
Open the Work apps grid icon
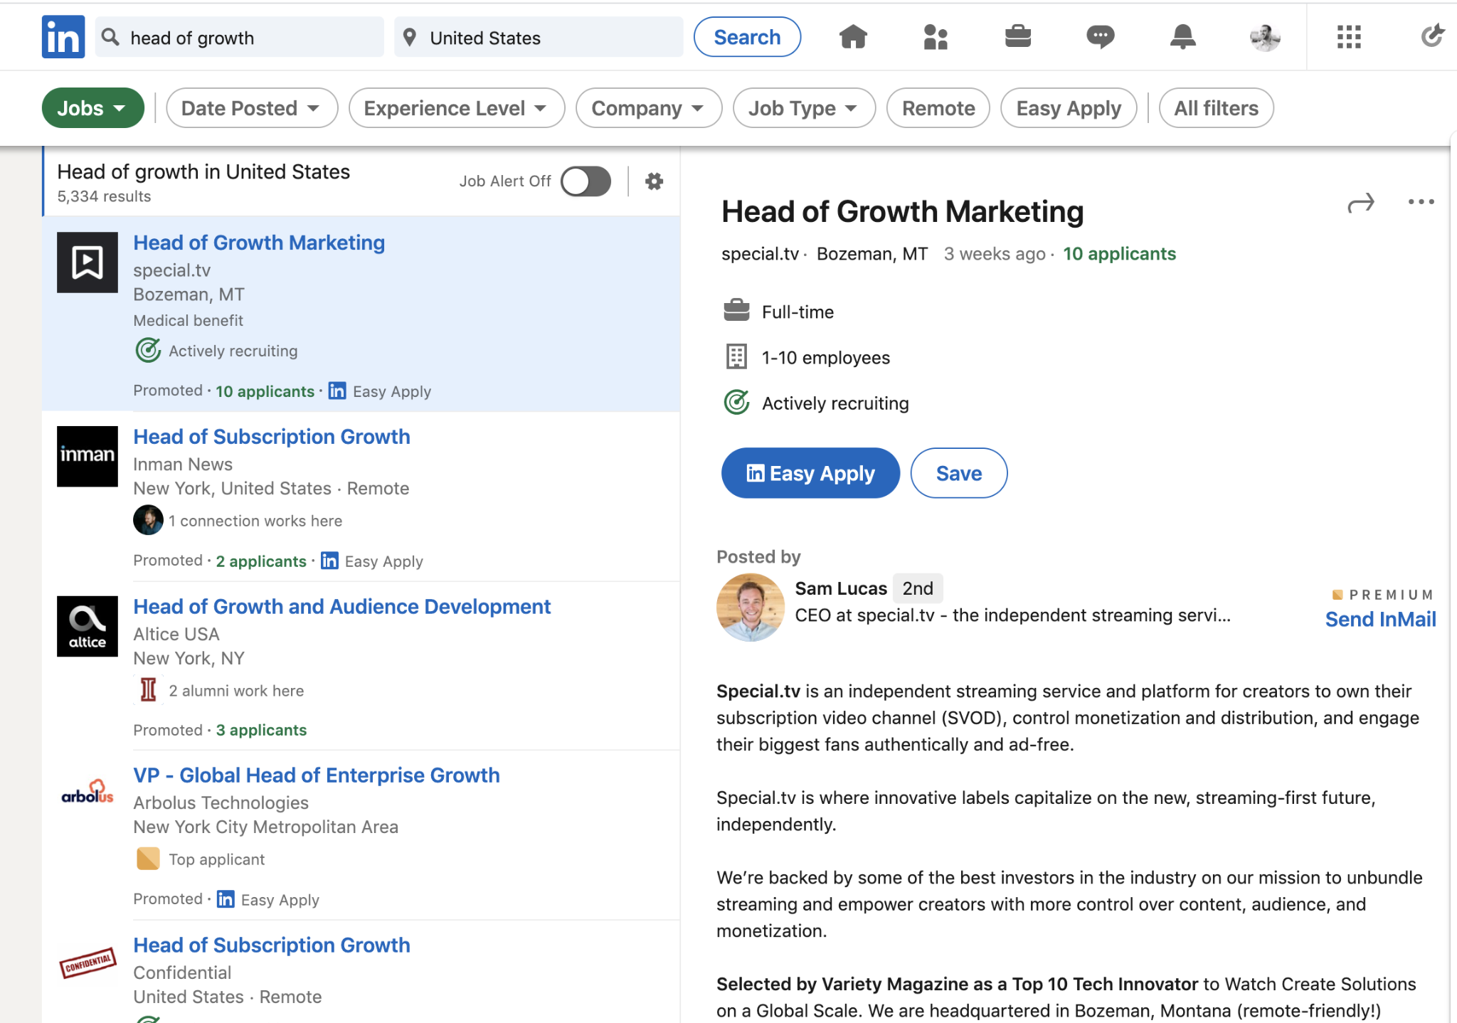1348,37
